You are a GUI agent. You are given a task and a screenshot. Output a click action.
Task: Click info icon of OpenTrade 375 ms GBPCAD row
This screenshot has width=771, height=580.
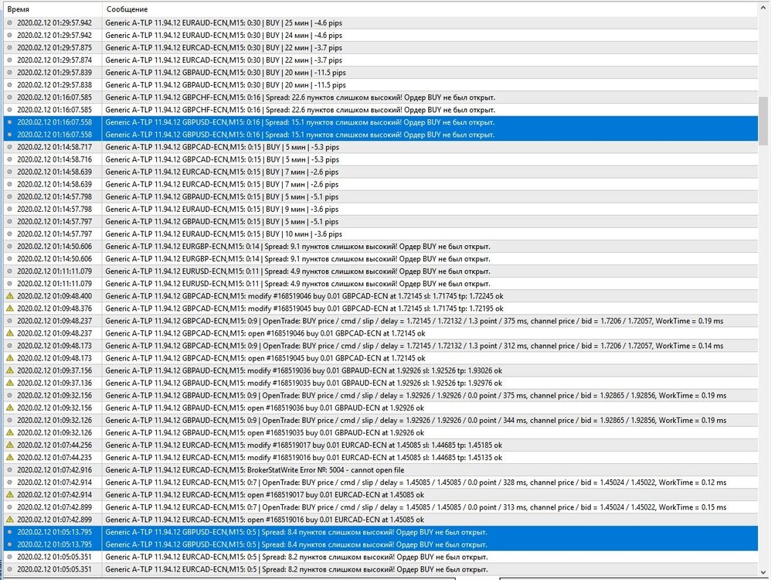(9, 320)
